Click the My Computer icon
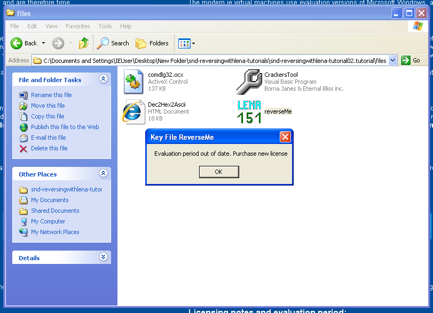This screenshot has height=313, width=433. pos(24,222)
